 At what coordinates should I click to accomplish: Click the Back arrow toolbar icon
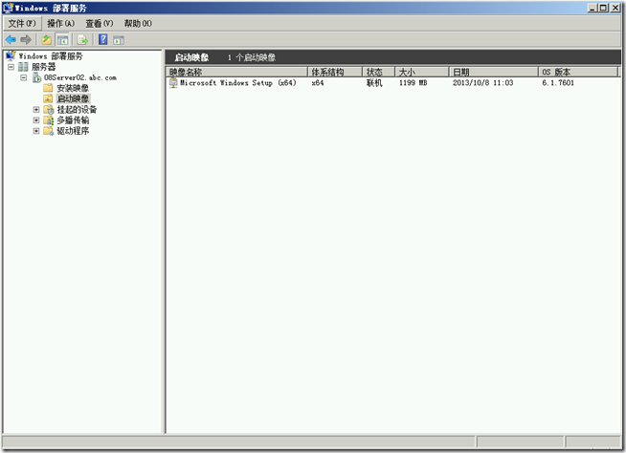[11, 39]
